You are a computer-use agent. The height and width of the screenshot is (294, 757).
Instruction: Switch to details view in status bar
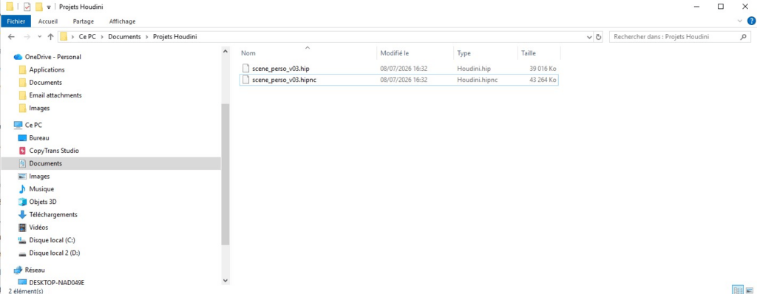(739, 290)
